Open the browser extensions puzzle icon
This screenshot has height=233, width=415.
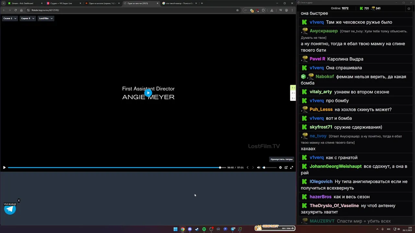pyautogui.click(x=263, y=10)
